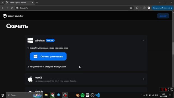Click the Скачать page heading
The image size is (174, 98).
tap(17, 26)
